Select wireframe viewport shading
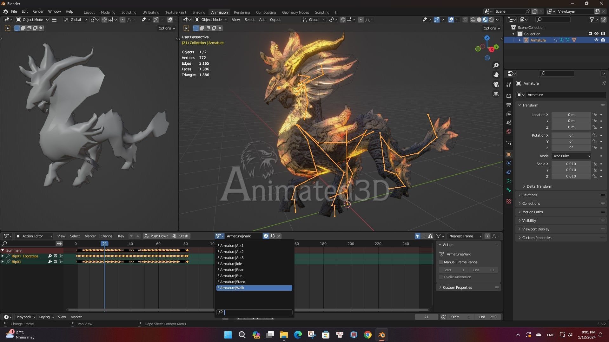The width and height of the screenshot is (609, 342). pos(473,20)
